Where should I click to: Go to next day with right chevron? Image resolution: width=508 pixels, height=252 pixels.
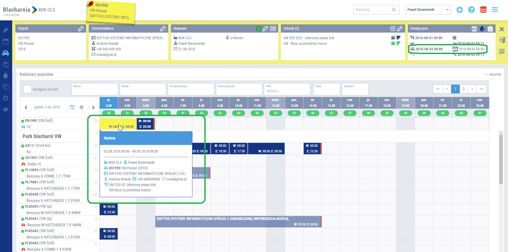point(93,107)
